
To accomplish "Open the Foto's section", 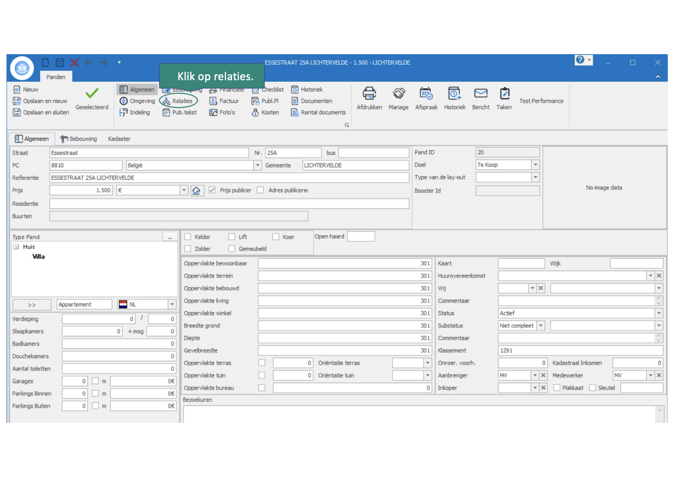I will pos(222,112).
